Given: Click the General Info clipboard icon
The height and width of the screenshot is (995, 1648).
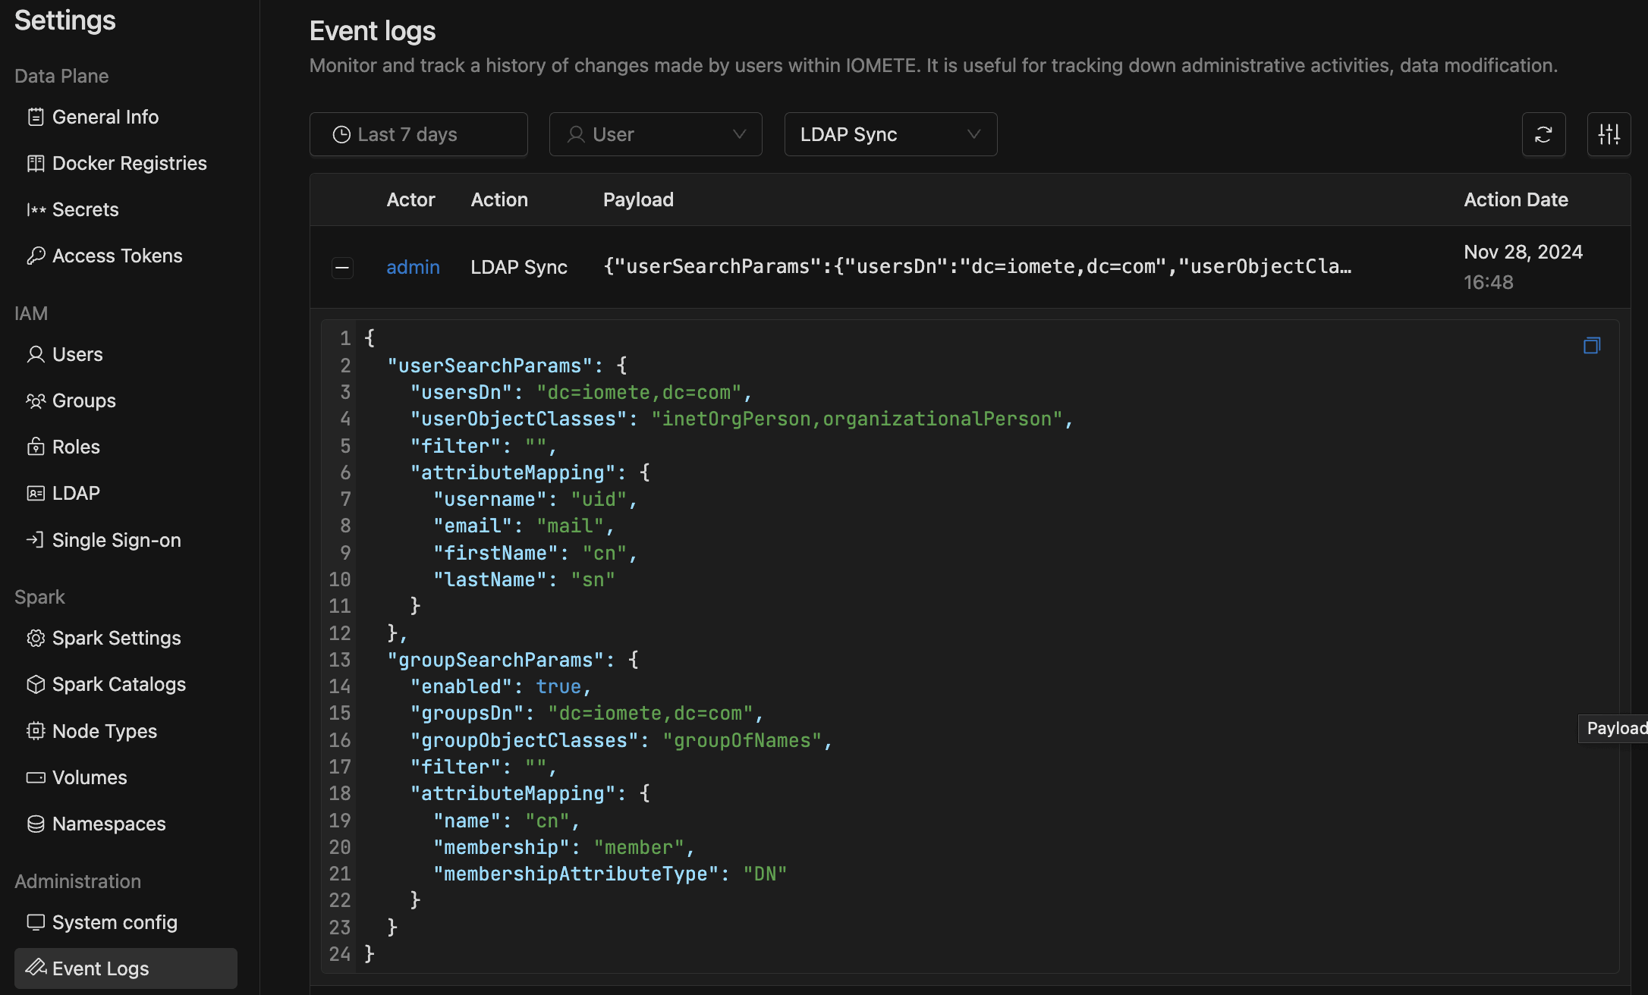Looking at the screenshot, I should point(36,117).
